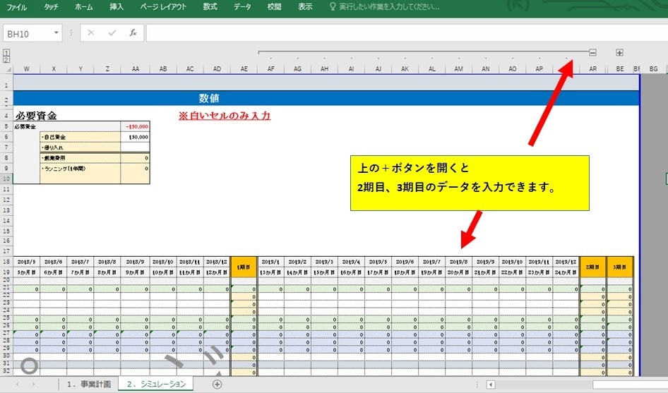
Task: Expand the column group with plus button
Action: tap(619, 52)
